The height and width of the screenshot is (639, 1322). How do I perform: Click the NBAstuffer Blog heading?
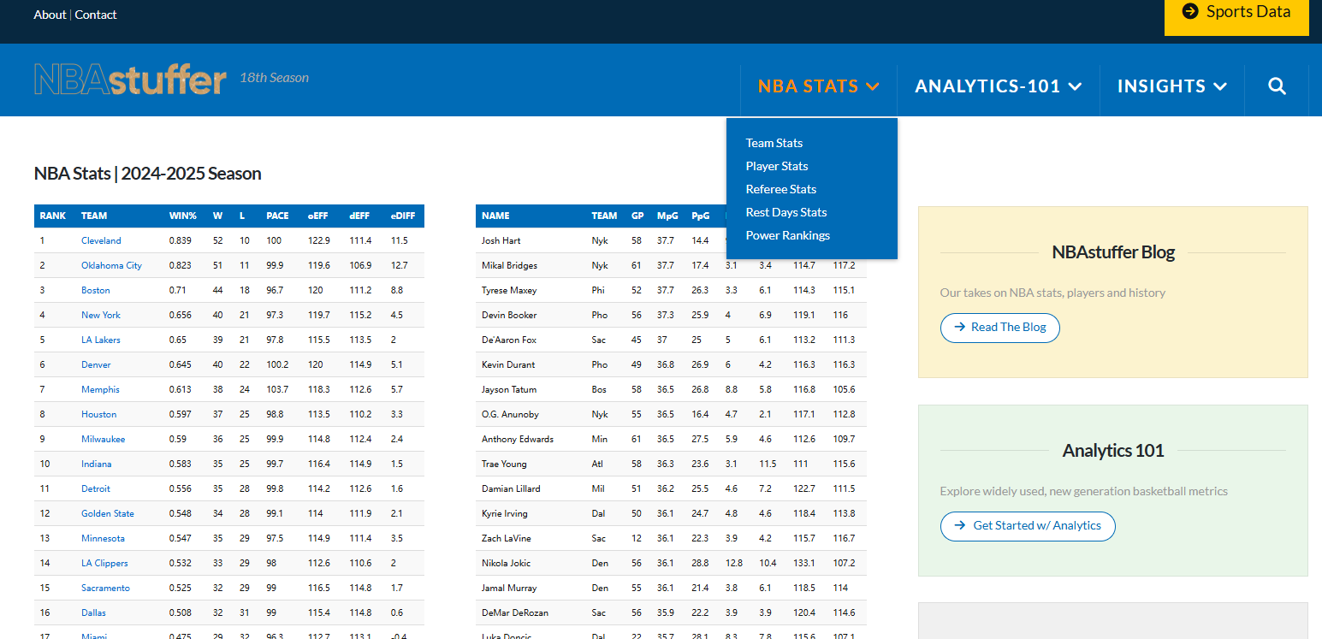(x=1113, y=252)
